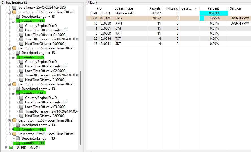Collapse the Country = GBR node
This screenshot has height=152, width=251.
pos(13,21)
